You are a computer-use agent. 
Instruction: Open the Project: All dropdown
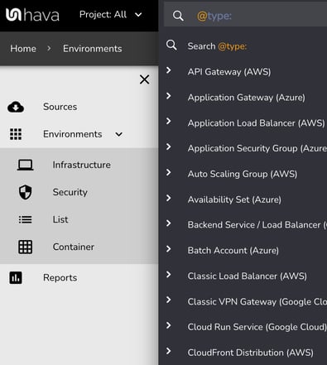[x=111, y=15]
